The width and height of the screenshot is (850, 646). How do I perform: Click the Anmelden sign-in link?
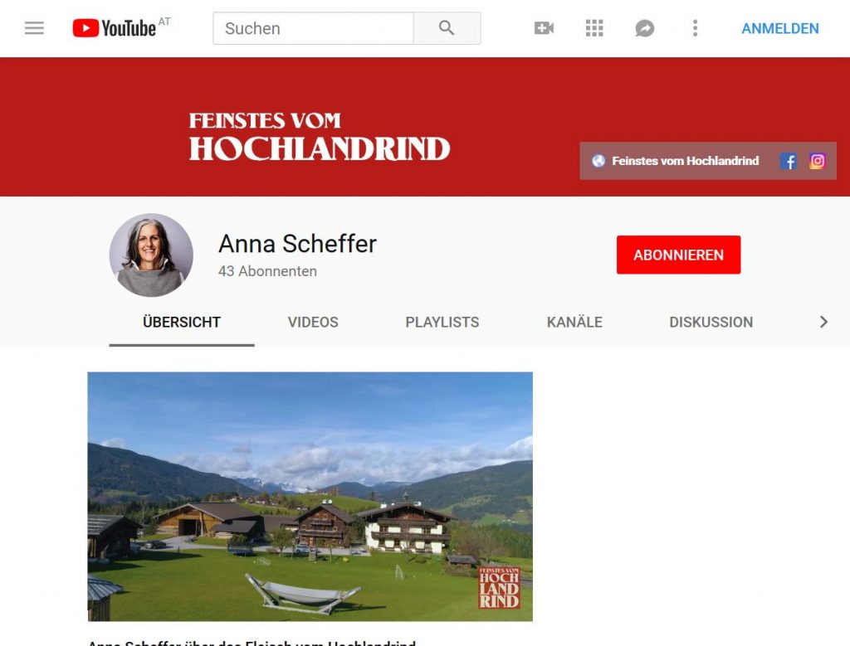tap(780, 28)
